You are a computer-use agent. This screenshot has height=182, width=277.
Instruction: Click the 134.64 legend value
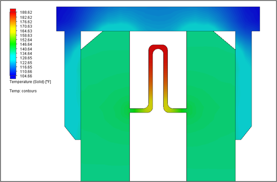click(26, 53)
